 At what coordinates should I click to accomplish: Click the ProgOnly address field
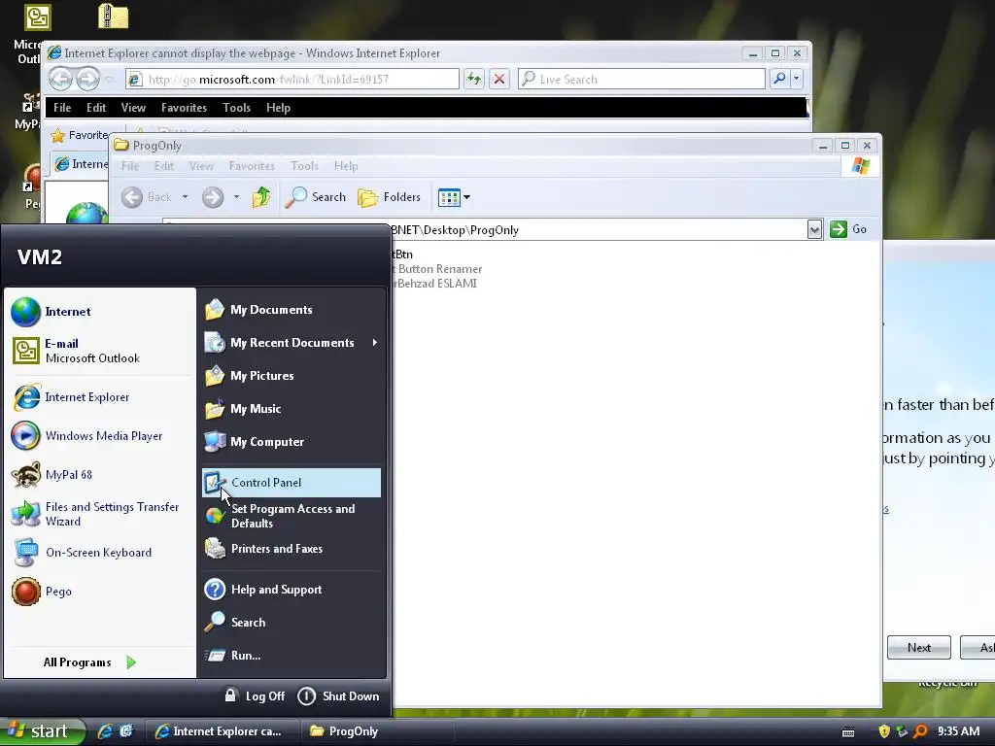point(597,229)
